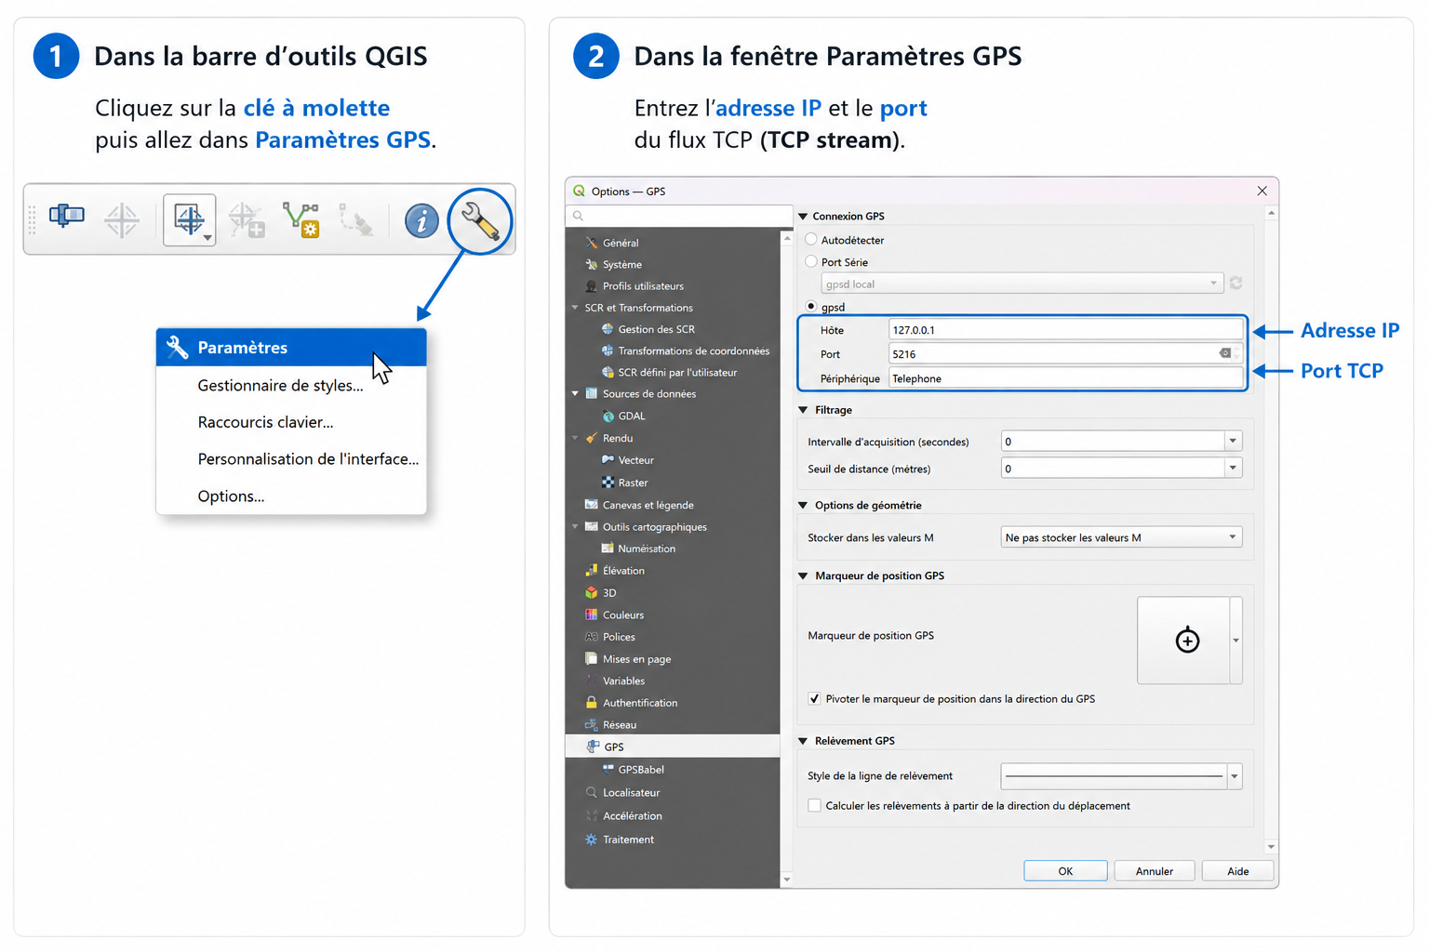The width and height of the screenshot is (1429, 952).
Task: Open GPSBabel options page
Action: point(640,770)
